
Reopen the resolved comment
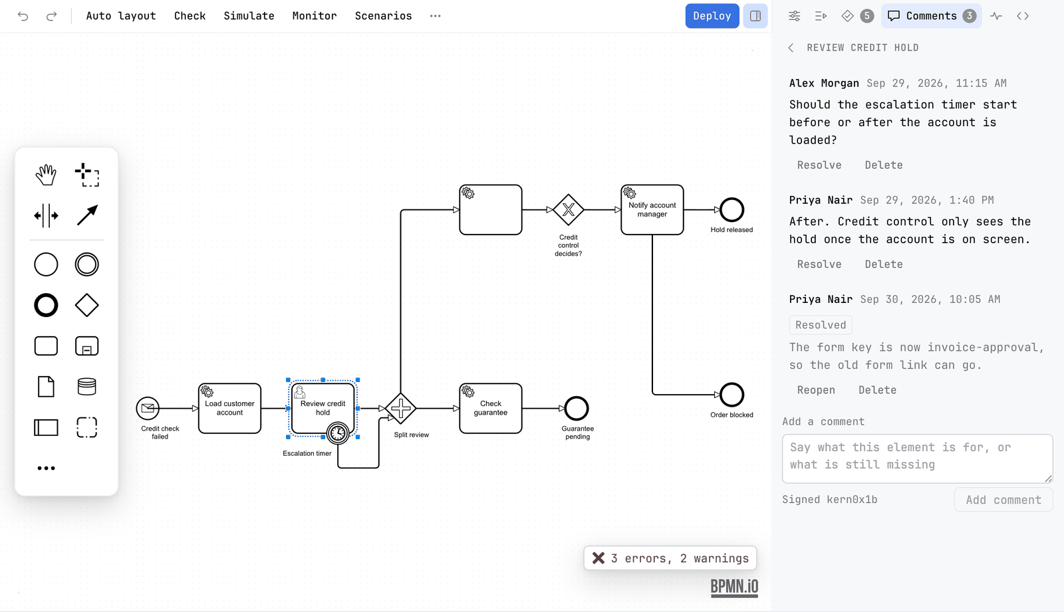(x=816, y=390)
